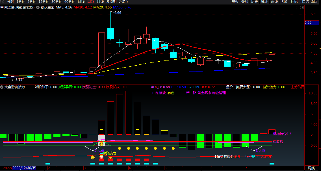This screenshot has width=321, height=171.
Task: Click the 主筹估算 label
Action: pos(298,87)
